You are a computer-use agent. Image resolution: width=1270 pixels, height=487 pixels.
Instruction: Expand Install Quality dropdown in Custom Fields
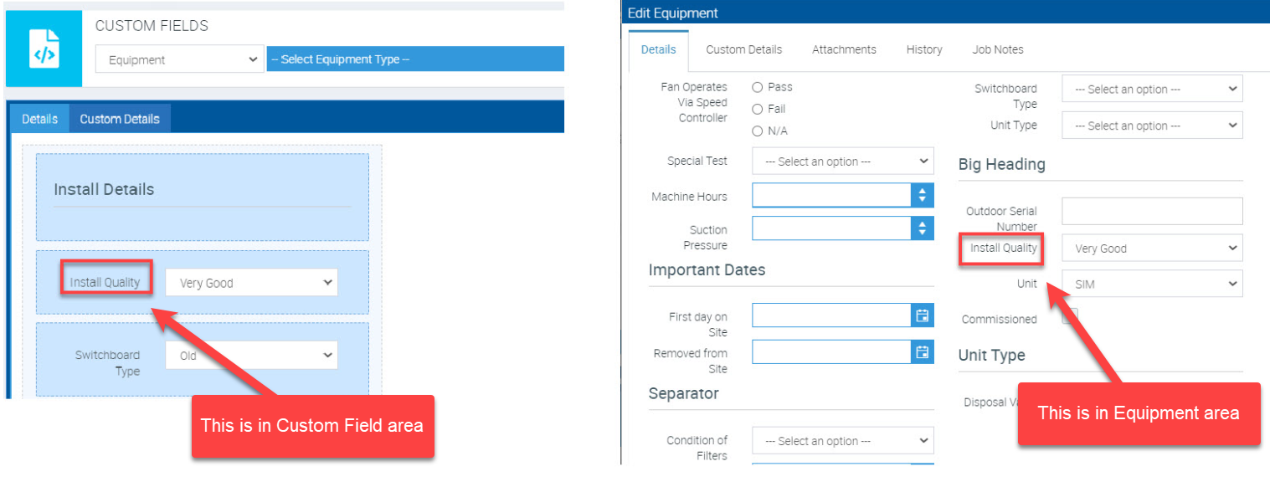251,283
